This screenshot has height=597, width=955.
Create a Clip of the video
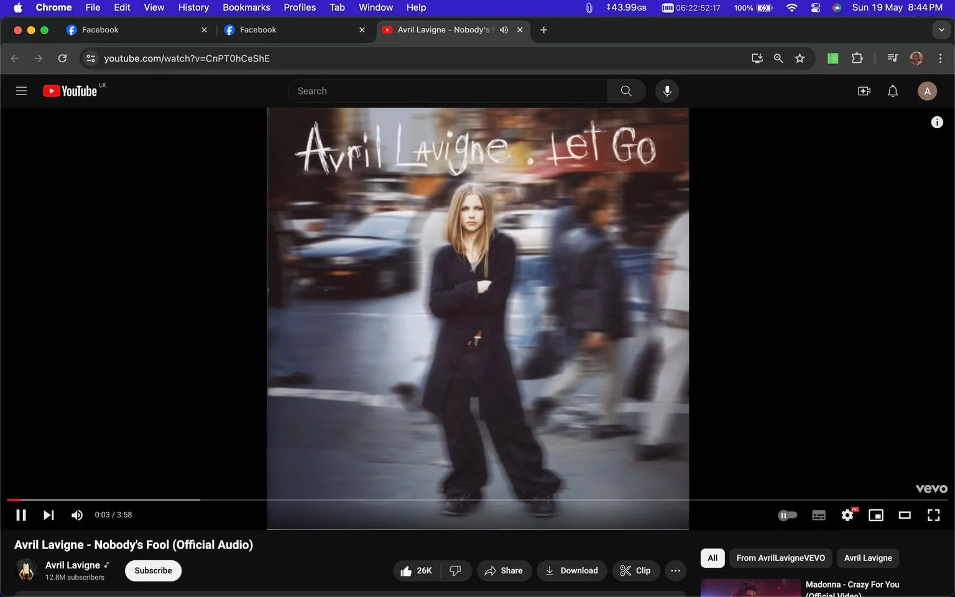(x=636, y=571)
